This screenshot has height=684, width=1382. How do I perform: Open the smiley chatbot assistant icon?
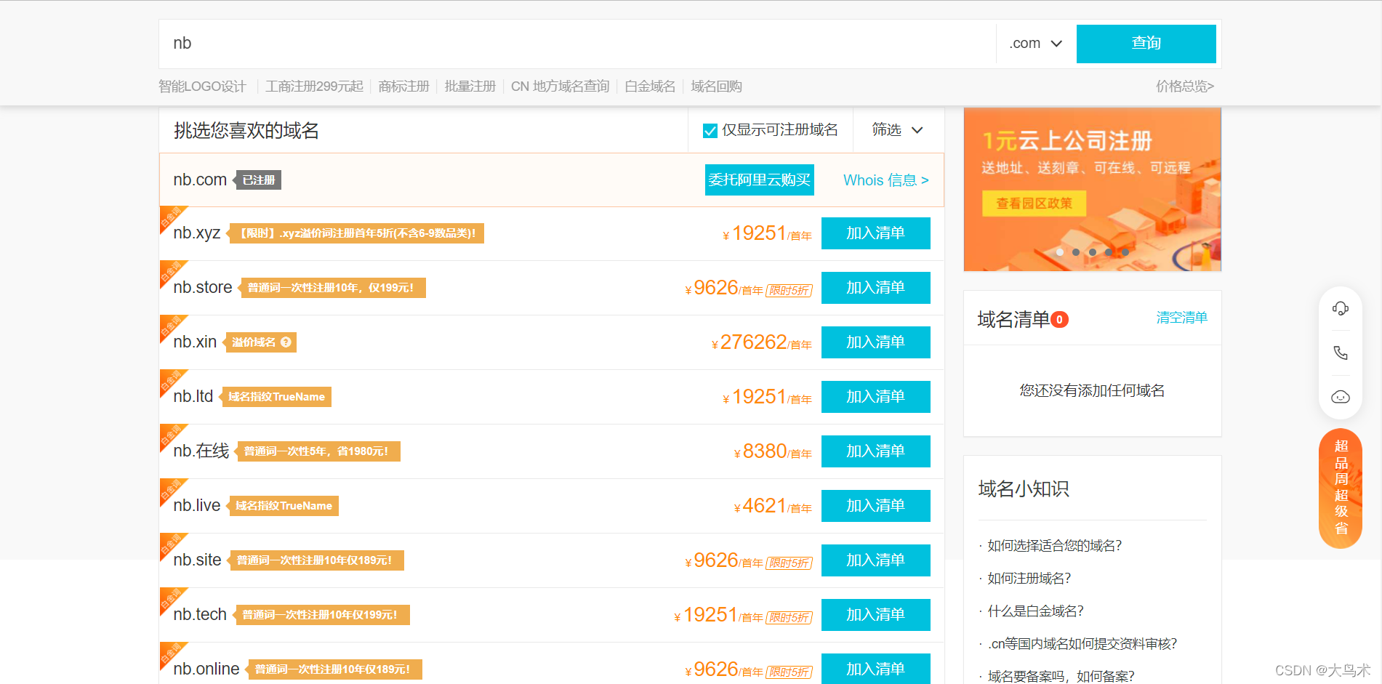[x=1340, y=397]
